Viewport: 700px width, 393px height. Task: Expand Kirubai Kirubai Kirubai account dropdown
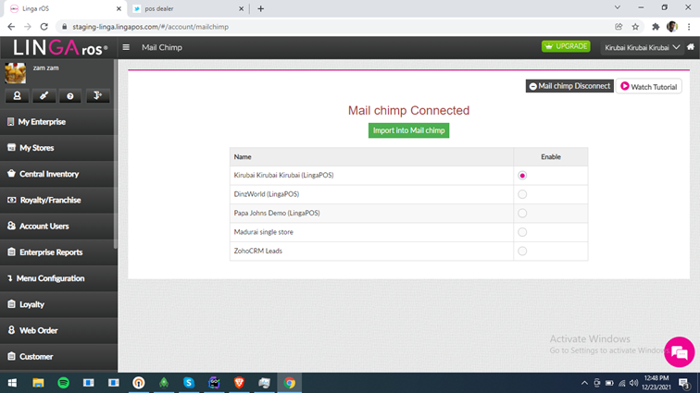click(642, 47)
